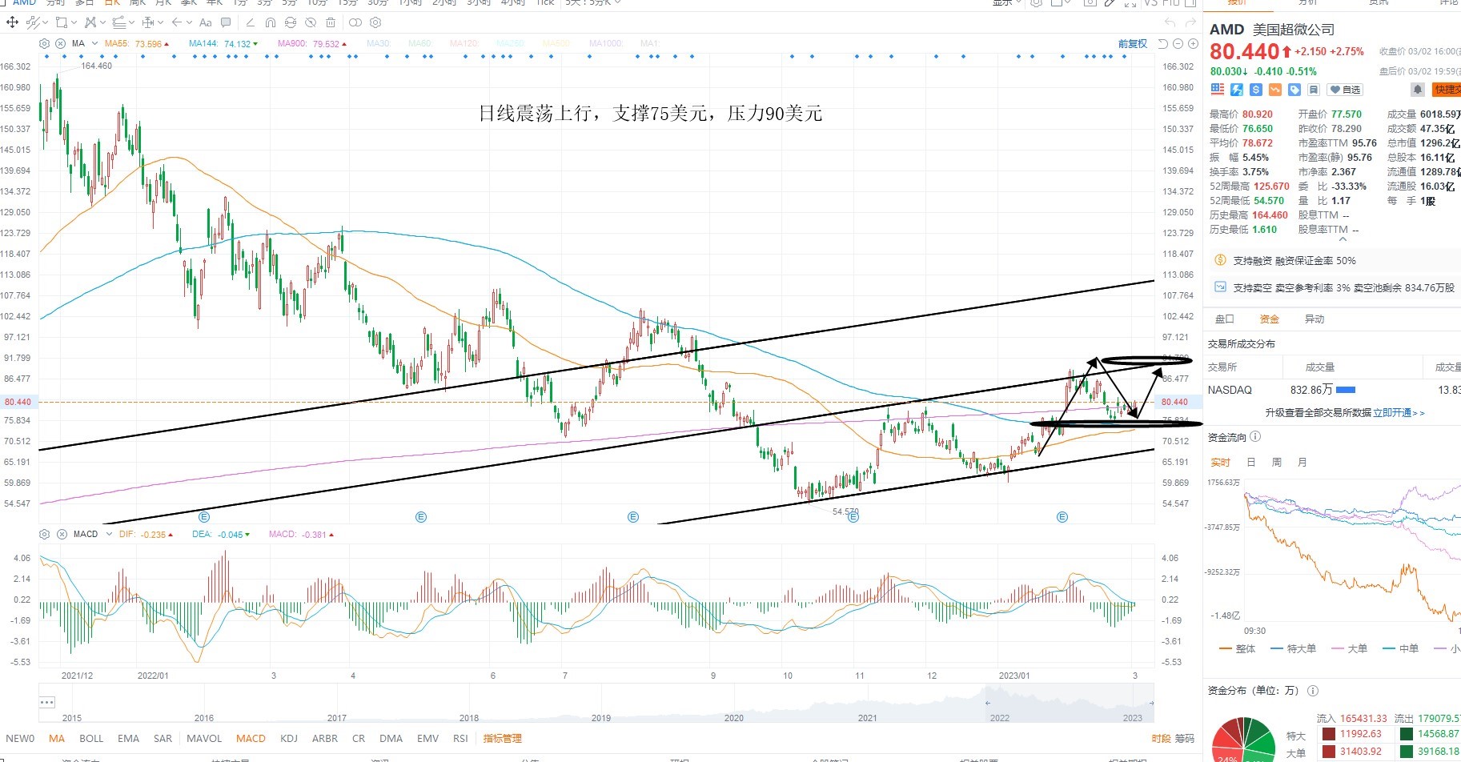Open MA indicator settings gear
This screenshot has height=762, width=1461.
pyautogui.click(x=44, y=43)
